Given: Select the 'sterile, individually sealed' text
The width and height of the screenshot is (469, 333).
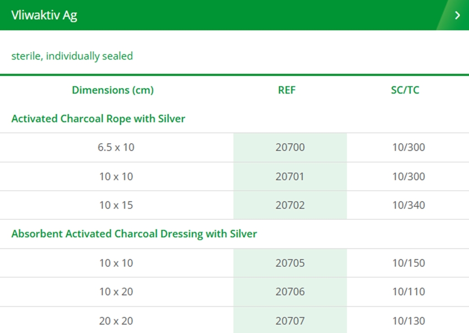Looking at the screenshot, I should [72, 56].
